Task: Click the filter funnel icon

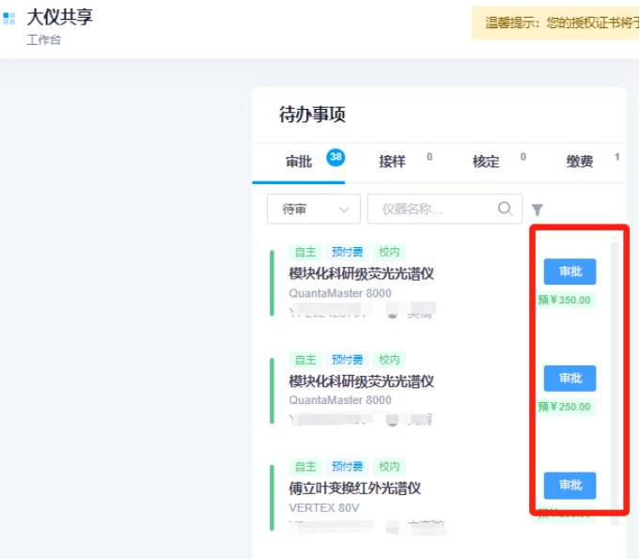Action: coord(537,210)
